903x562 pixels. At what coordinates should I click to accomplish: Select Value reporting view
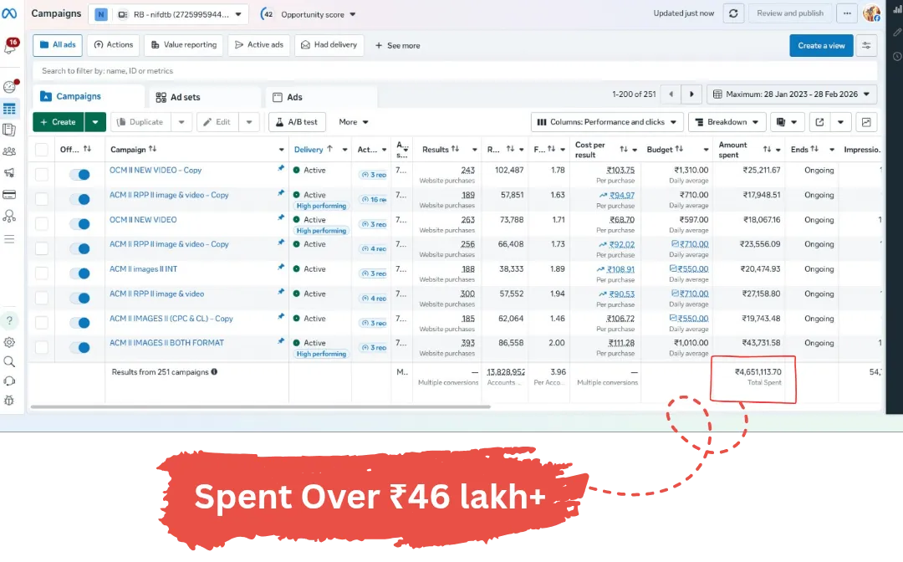(184, 45)
